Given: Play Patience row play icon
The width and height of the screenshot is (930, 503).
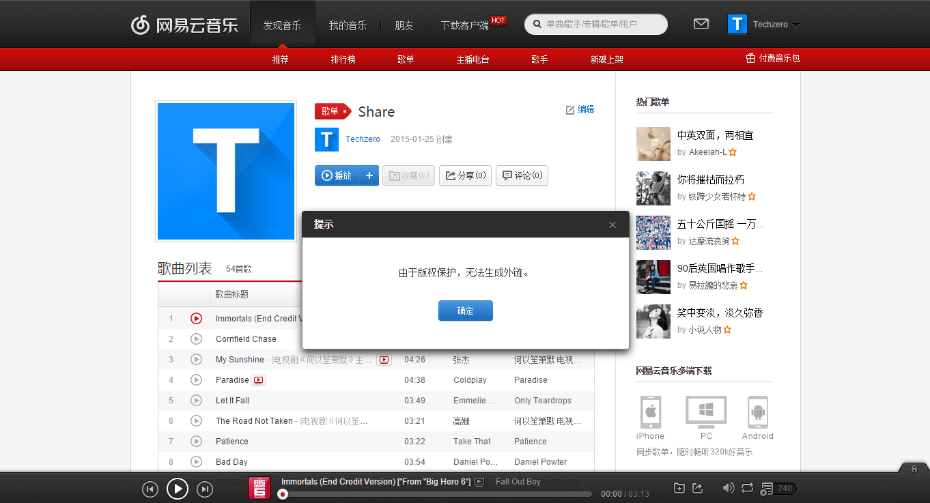Looking at the screenshot, I should point(196,442).
